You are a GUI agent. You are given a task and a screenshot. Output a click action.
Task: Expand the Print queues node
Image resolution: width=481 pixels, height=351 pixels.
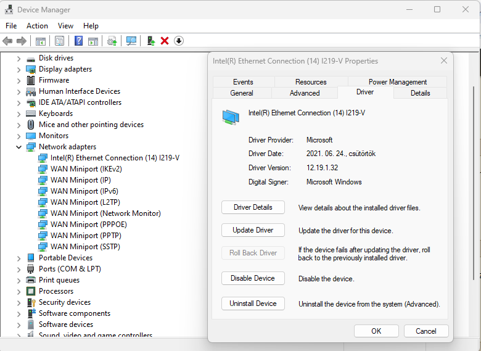[18, 280]
